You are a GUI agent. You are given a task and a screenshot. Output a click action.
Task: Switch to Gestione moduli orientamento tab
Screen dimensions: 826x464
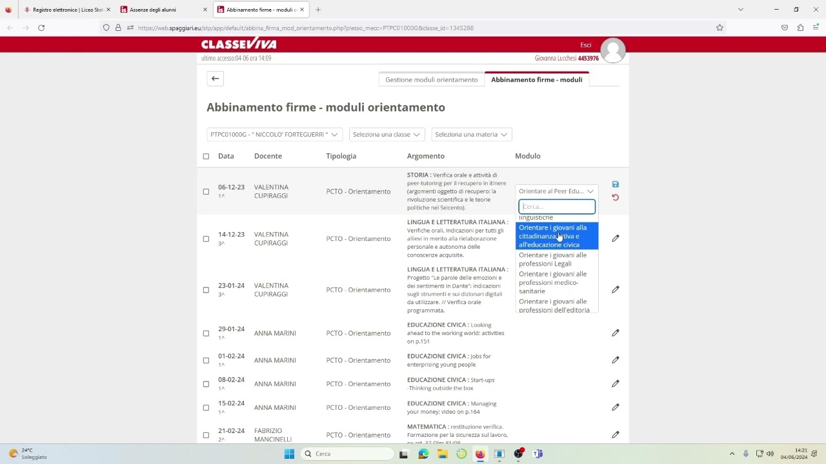click(x=431, y=79)
